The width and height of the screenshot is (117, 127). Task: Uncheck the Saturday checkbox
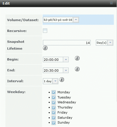coord(53,118)
